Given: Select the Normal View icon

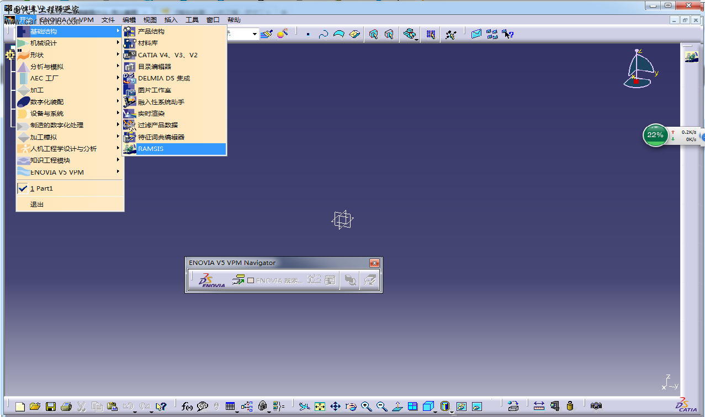Looking at the screenshot, I should (x=397, y=407).
